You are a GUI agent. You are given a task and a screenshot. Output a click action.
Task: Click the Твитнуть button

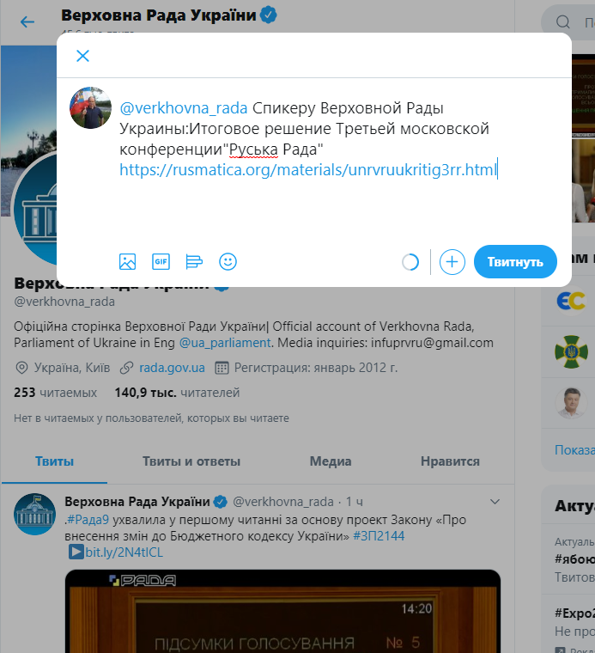pos(515,261)
